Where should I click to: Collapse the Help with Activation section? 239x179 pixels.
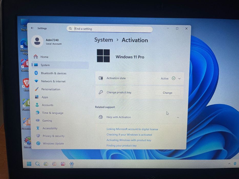[178, 118]
